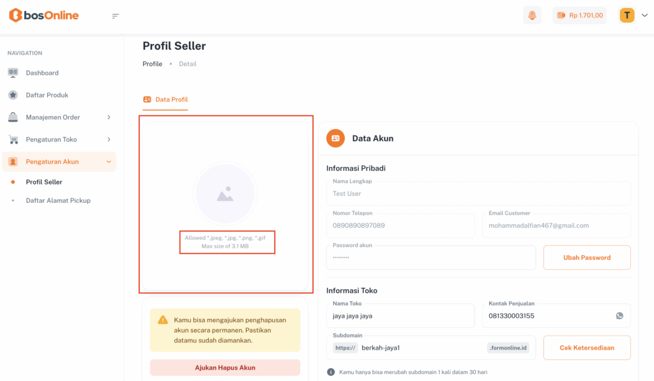Click Cek Ketersediaan button
This screenshot has height=381, width=654.
pyautogui.click(x=586, y=348)
